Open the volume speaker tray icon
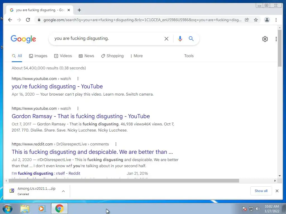This screenshot has height=214, width=286. (258, 209)
